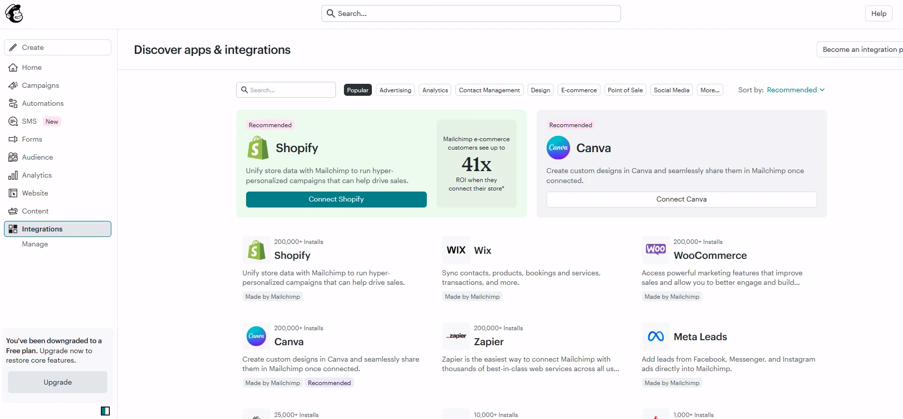903x419 pixels.
Task: Click the Analytics bar chart icon
Action: pyautogui.click(x=13, y=175)
